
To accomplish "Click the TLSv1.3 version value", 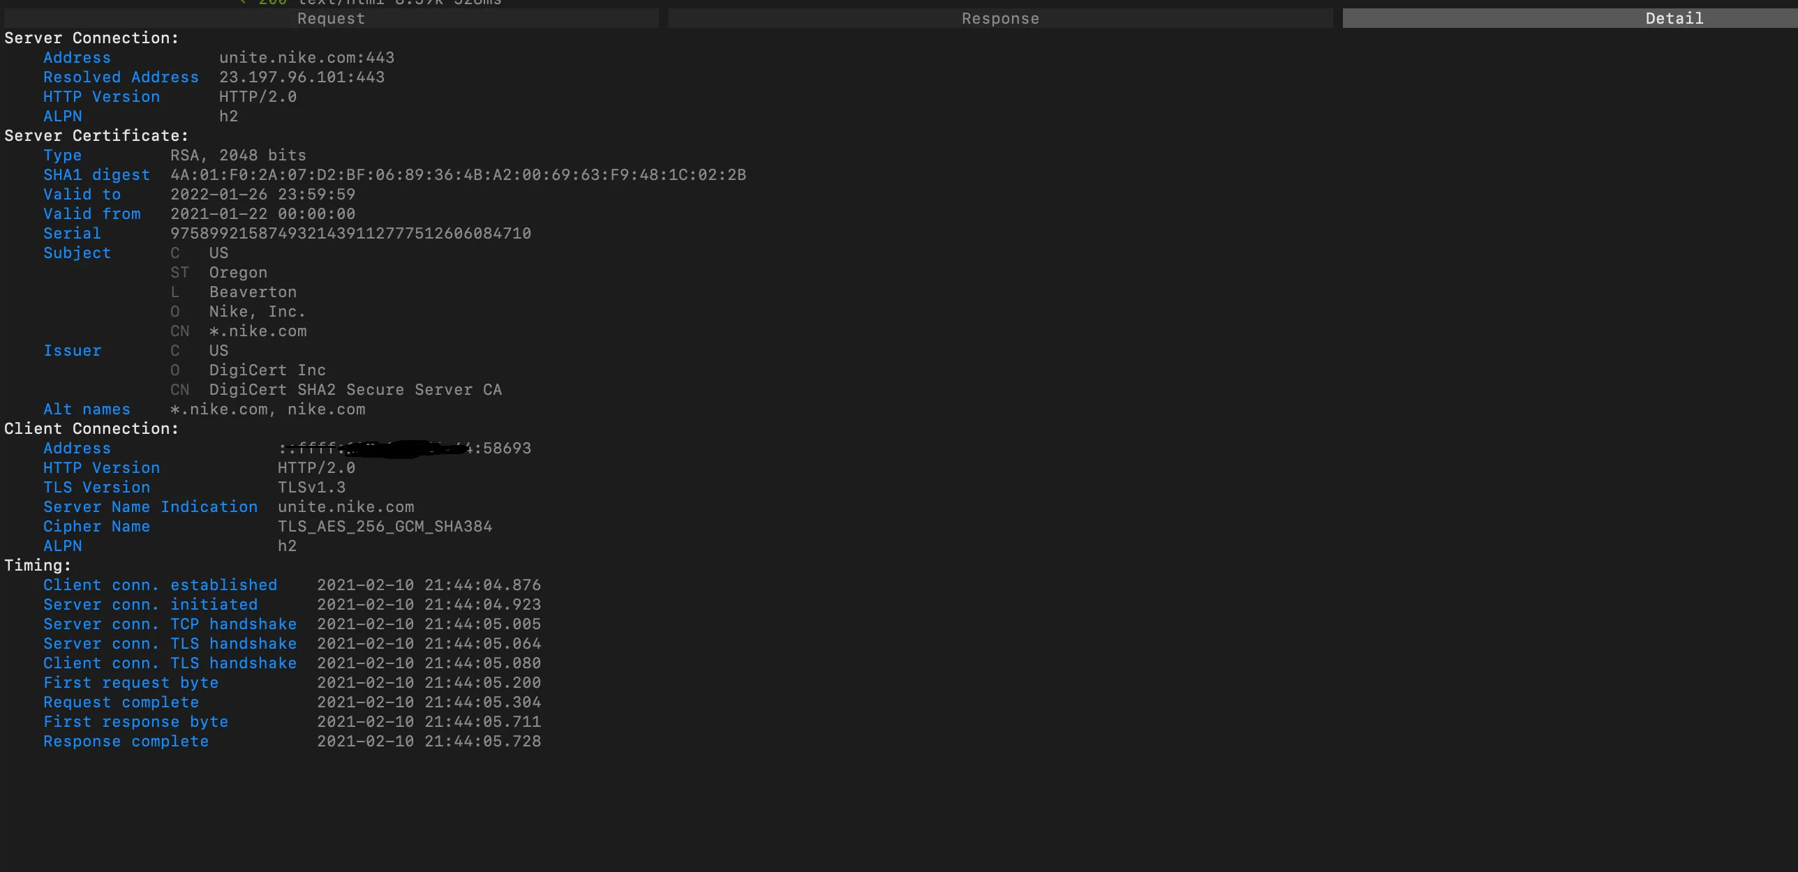I will [311, 488].
